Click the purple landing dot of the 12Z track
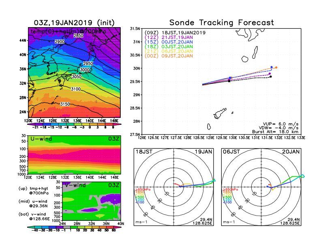 270,74
